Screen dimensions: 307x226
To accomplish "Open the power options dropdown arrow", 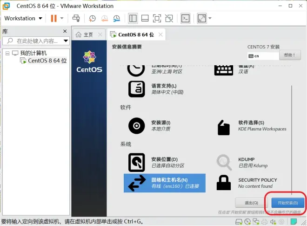I will pyautogui.click(x=62, y=19).
